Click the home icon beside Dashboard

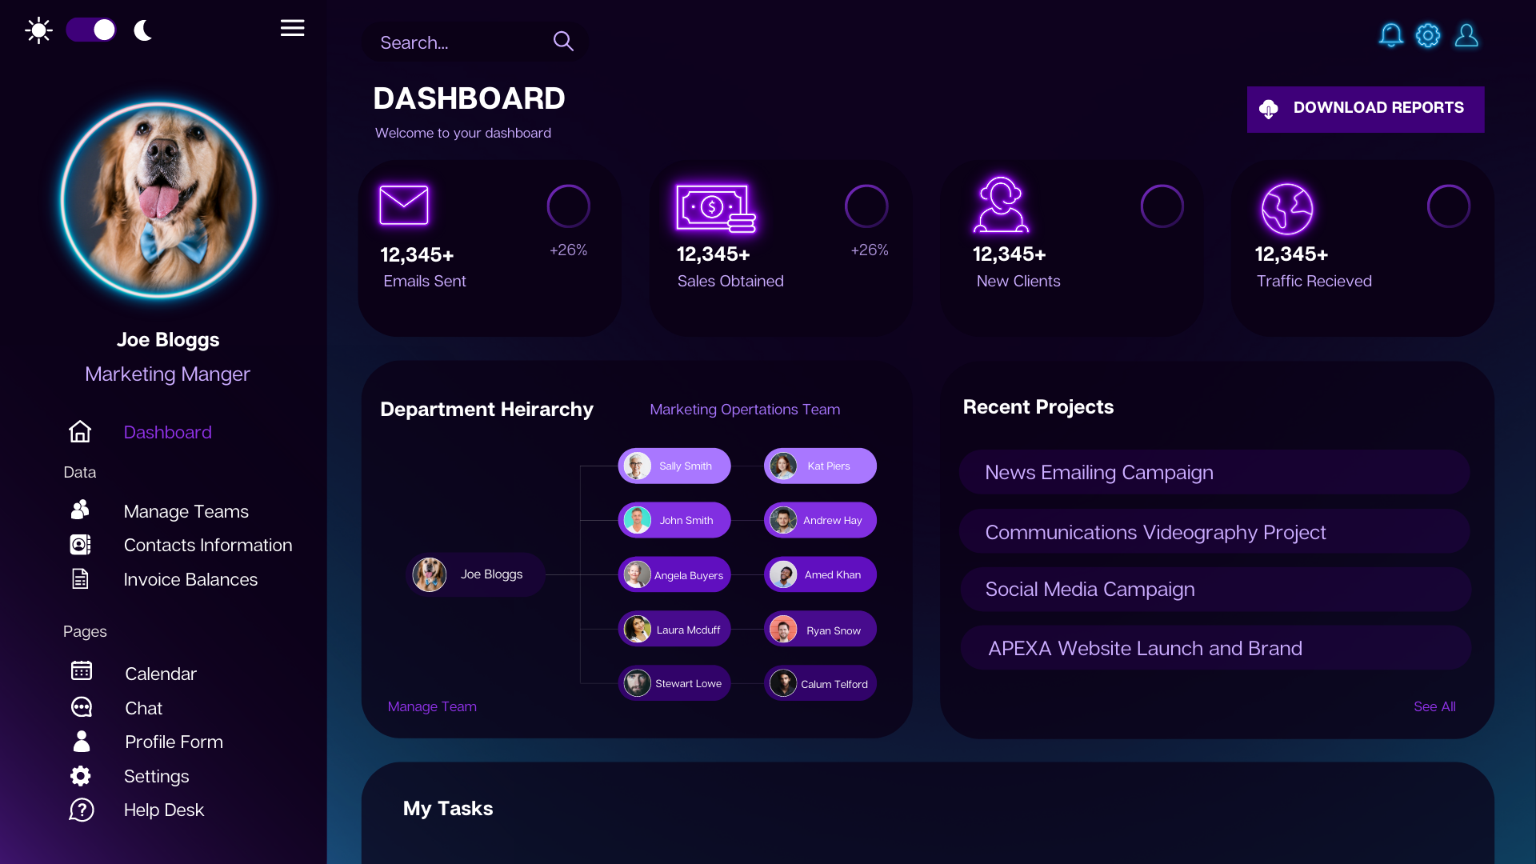pos(80,432)
